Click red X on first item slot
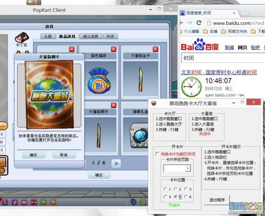 click(72, 49)
